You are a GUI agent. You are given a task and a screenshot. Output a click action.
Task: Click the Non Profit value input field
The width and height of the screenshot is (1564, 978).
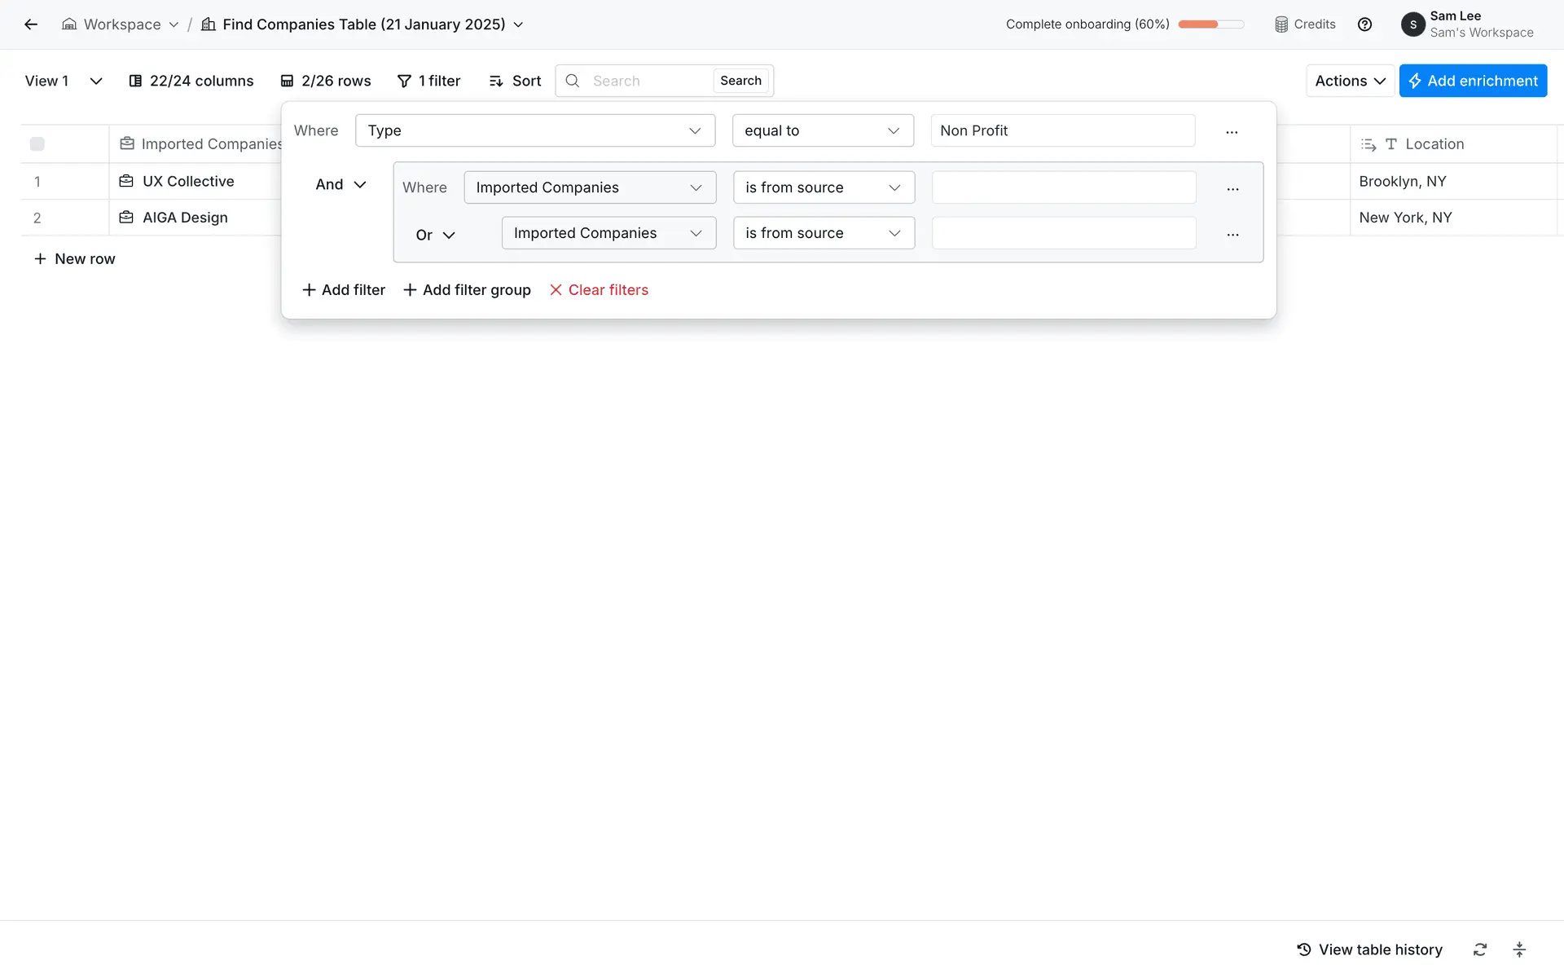[1062, 130]
